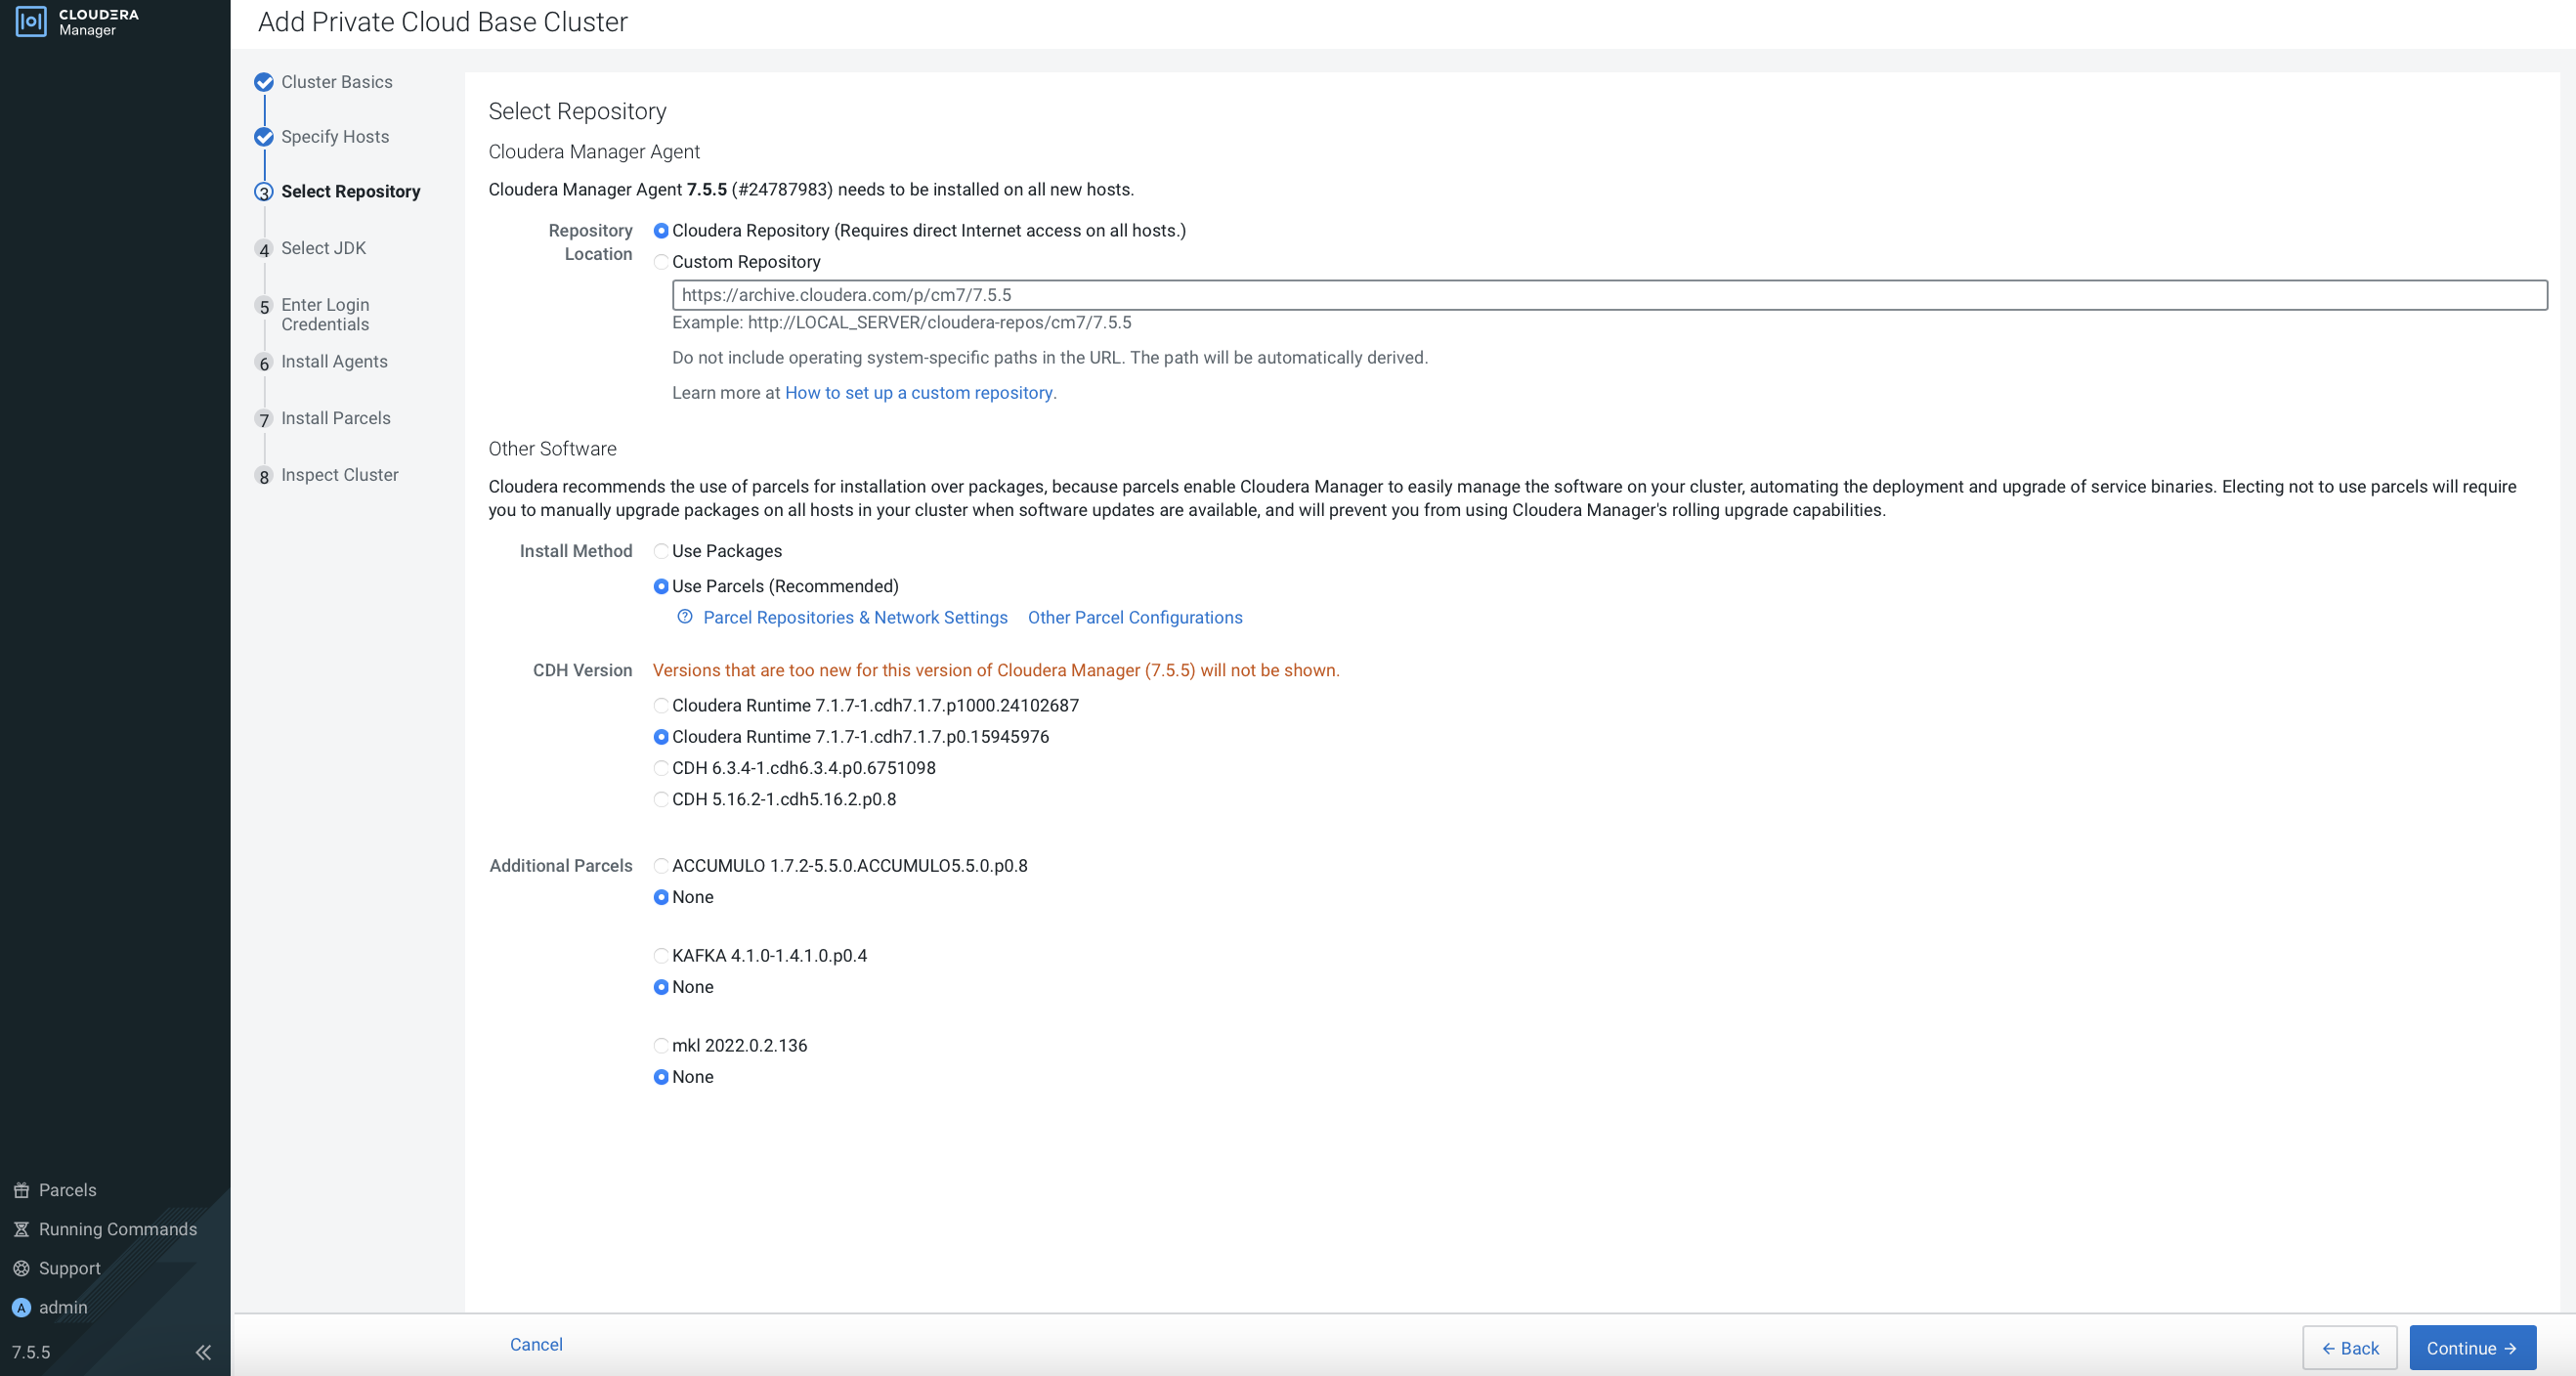This screenshot has height=1376, width=2576.
Task: Select the CDH 6.3.4-1.cdh6.3.4.p0.6751098 version
Action: coord(661,768)
